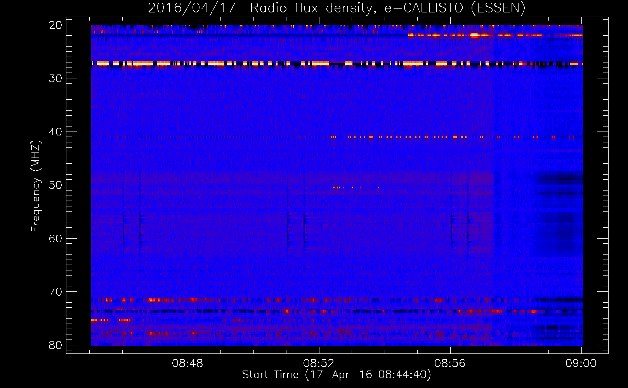Click the red interference band near 72 MHz
Screen dimensions: 628x388
[x=337, y=300]
